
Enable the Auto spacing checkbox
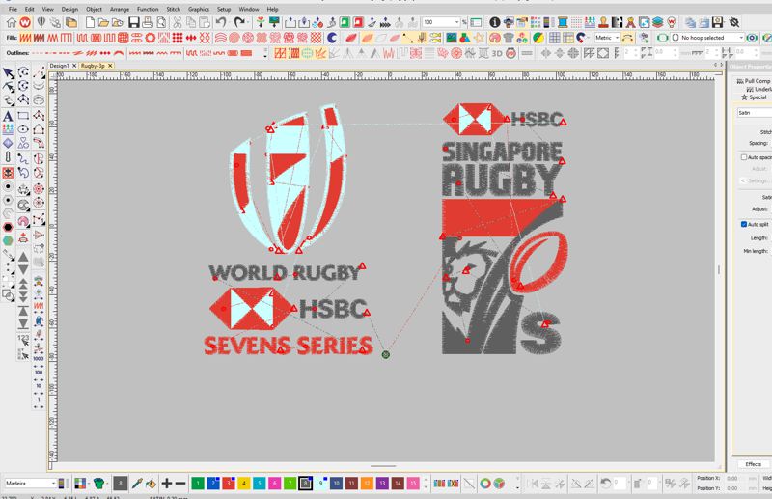[x=744, y=157]
